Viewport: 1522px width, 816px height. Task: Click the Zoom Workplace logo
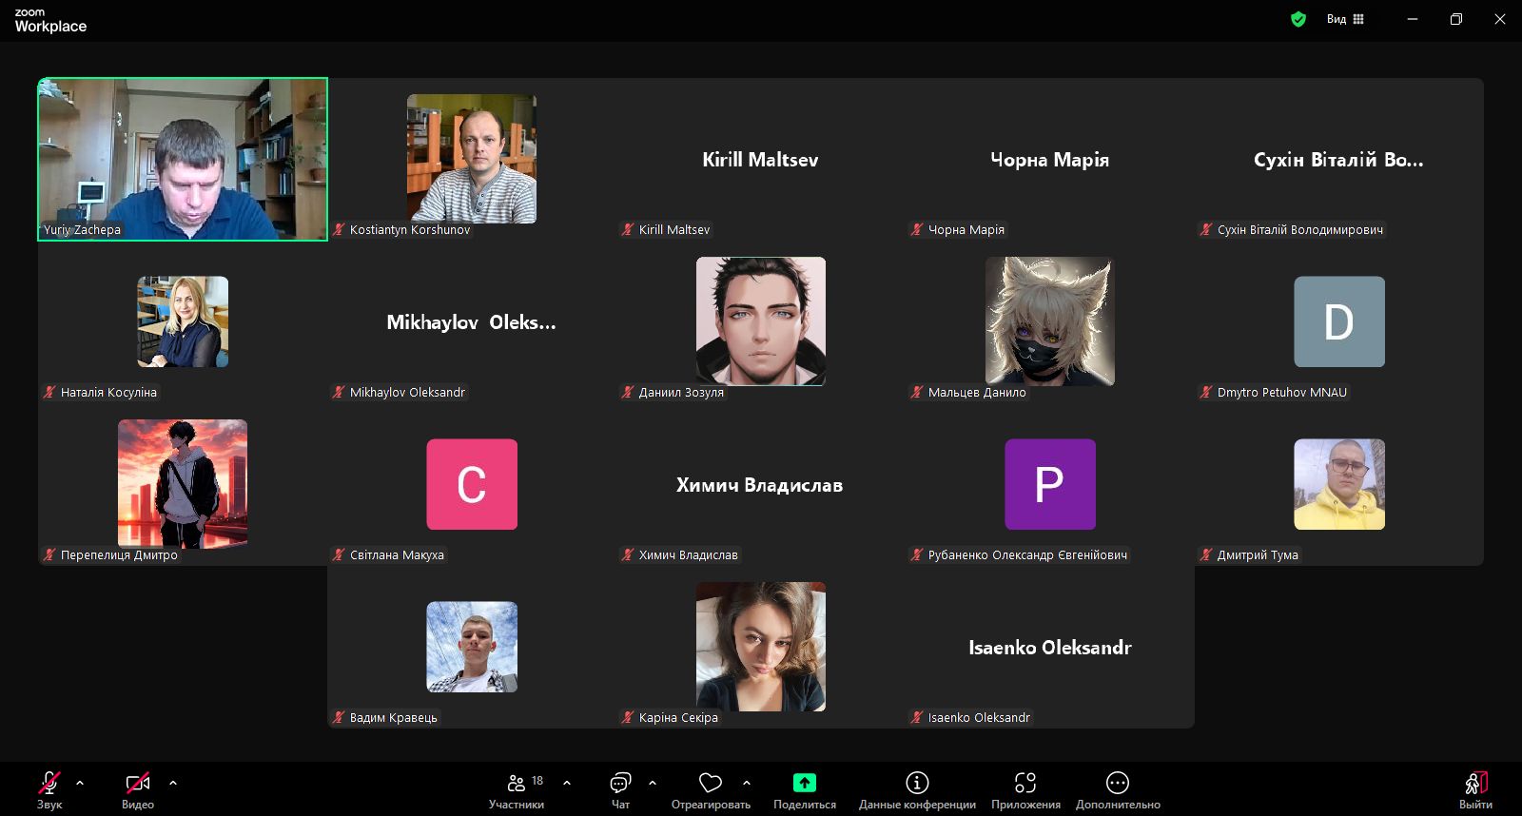[x=50, y=20]
